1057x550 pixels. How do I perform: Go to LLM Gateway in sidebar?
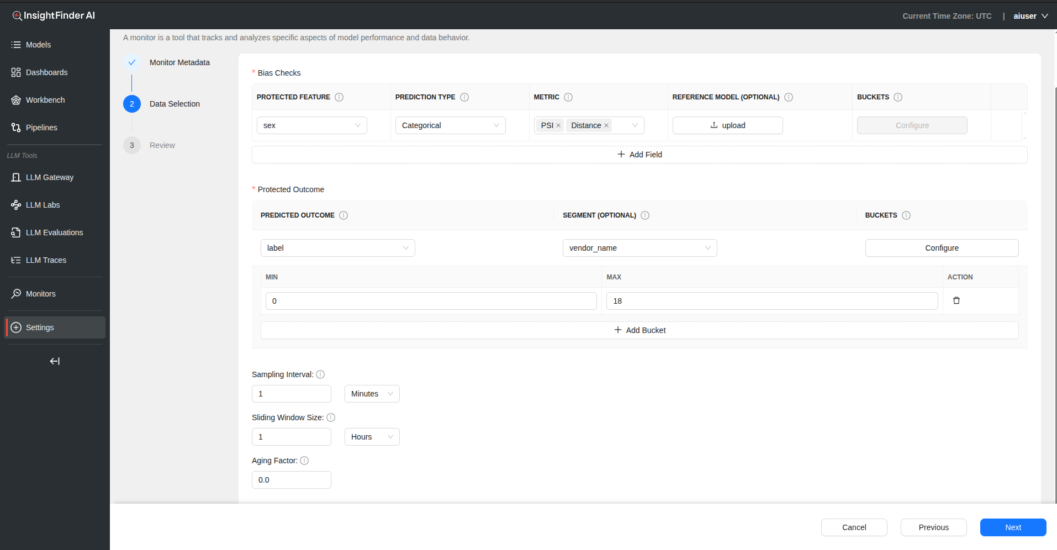tap(49, 177)
